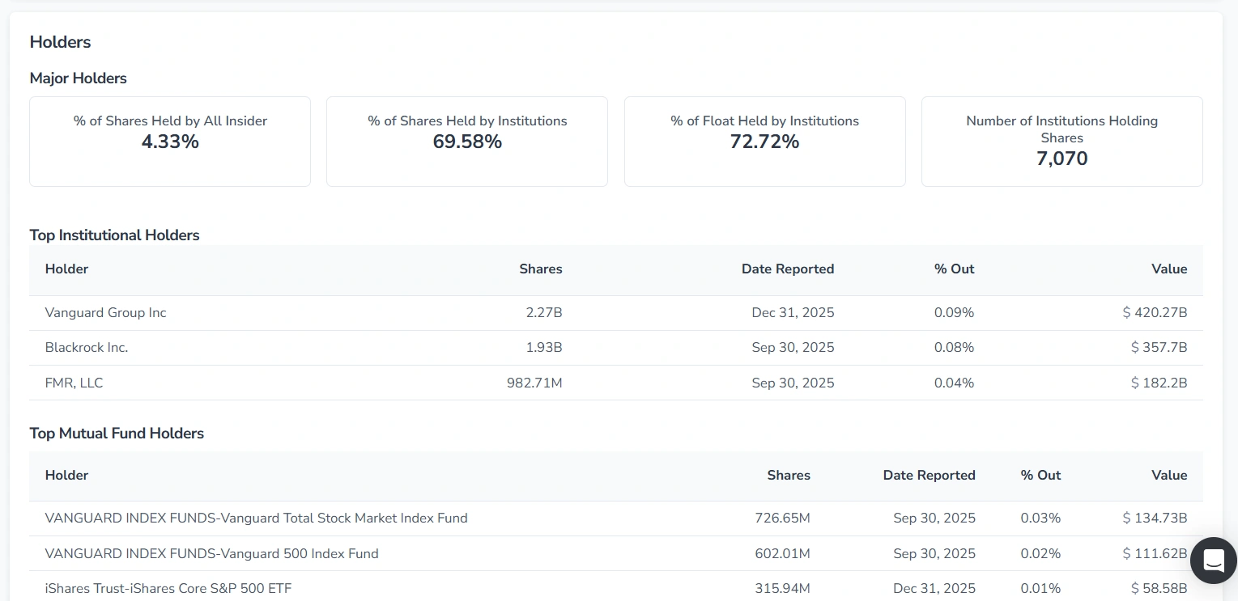The image size is (1238, 601).
Task: Click the % of Shares Held by Institutions card
Action: click(466, 141)
